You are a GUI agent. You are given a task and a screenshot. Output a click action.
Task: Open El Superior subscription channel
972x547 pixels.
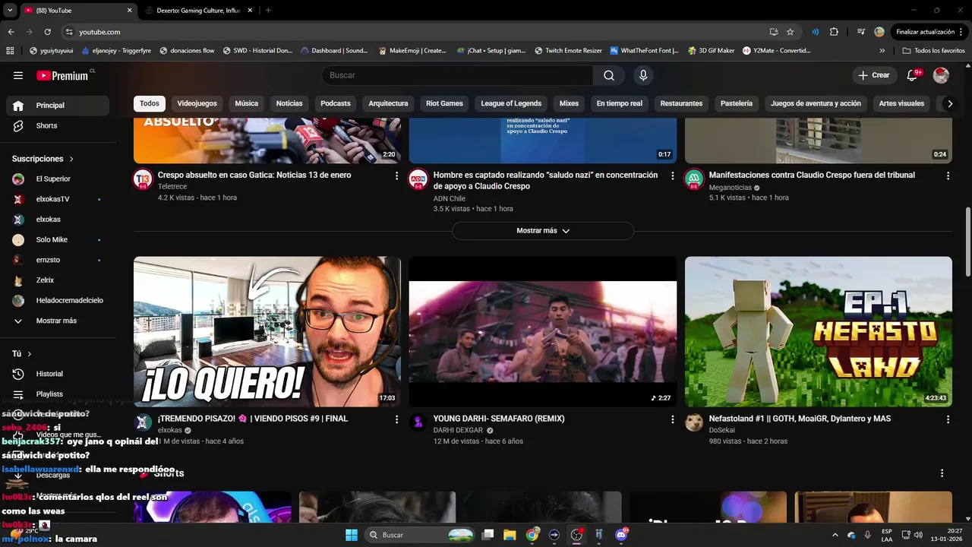pyautogui.click(x=58, y=179)
